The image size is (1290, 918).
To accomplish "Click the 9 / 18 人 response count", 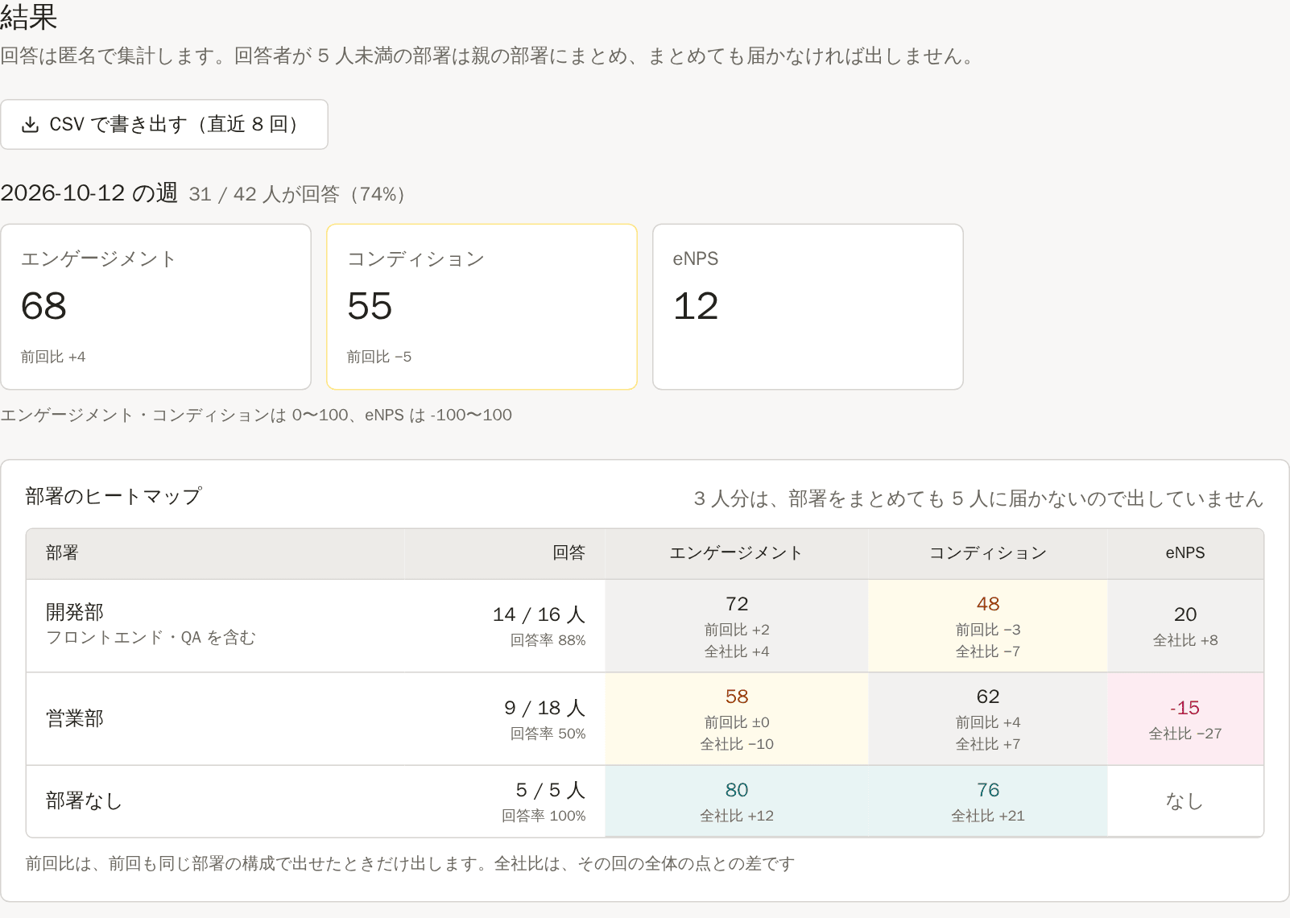I will point(544,708).
